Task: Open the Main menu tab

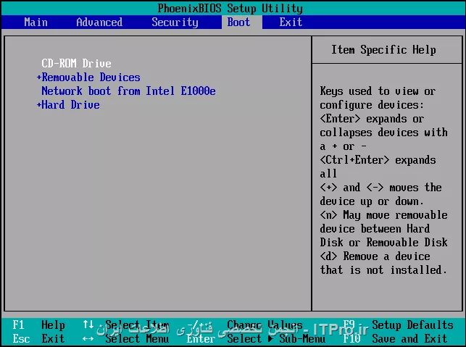Action: pyautogui.click(x=36, y=22)
